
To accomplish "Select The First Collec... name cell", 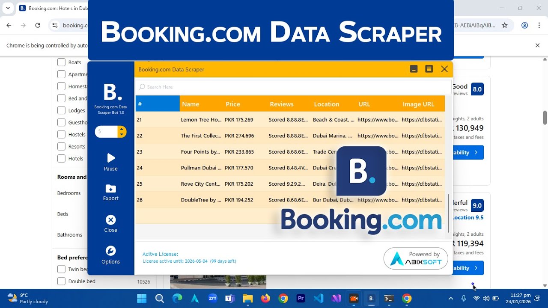I will [x=201, y=136].
